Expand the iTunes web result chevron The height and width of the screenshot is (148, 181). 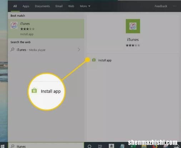(79, 49)
